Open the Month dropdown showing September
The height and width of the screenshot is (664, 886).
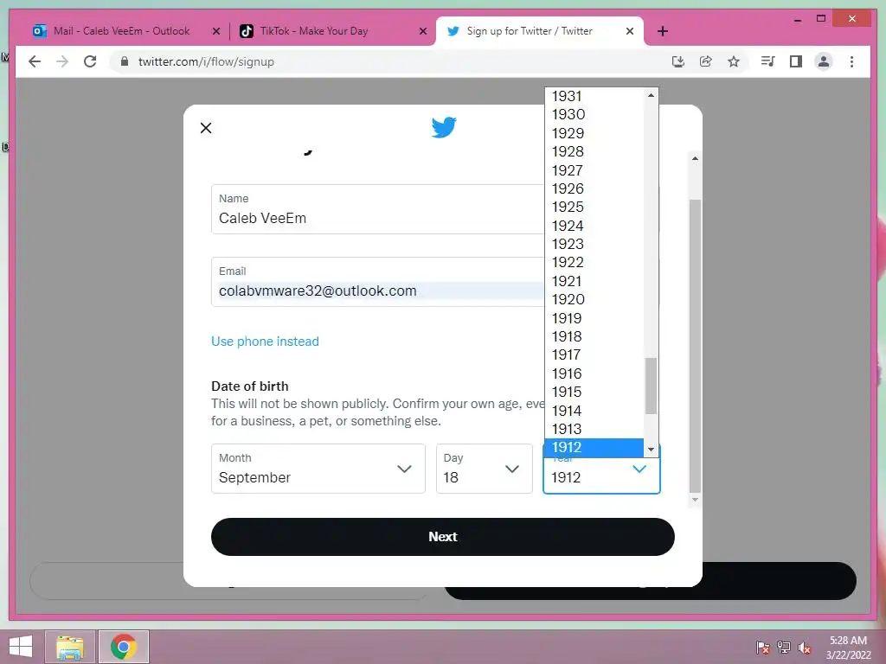[318, 469]
